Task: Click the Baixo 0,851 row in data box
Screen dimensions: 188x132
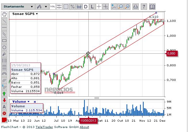Action: (25, 83)
